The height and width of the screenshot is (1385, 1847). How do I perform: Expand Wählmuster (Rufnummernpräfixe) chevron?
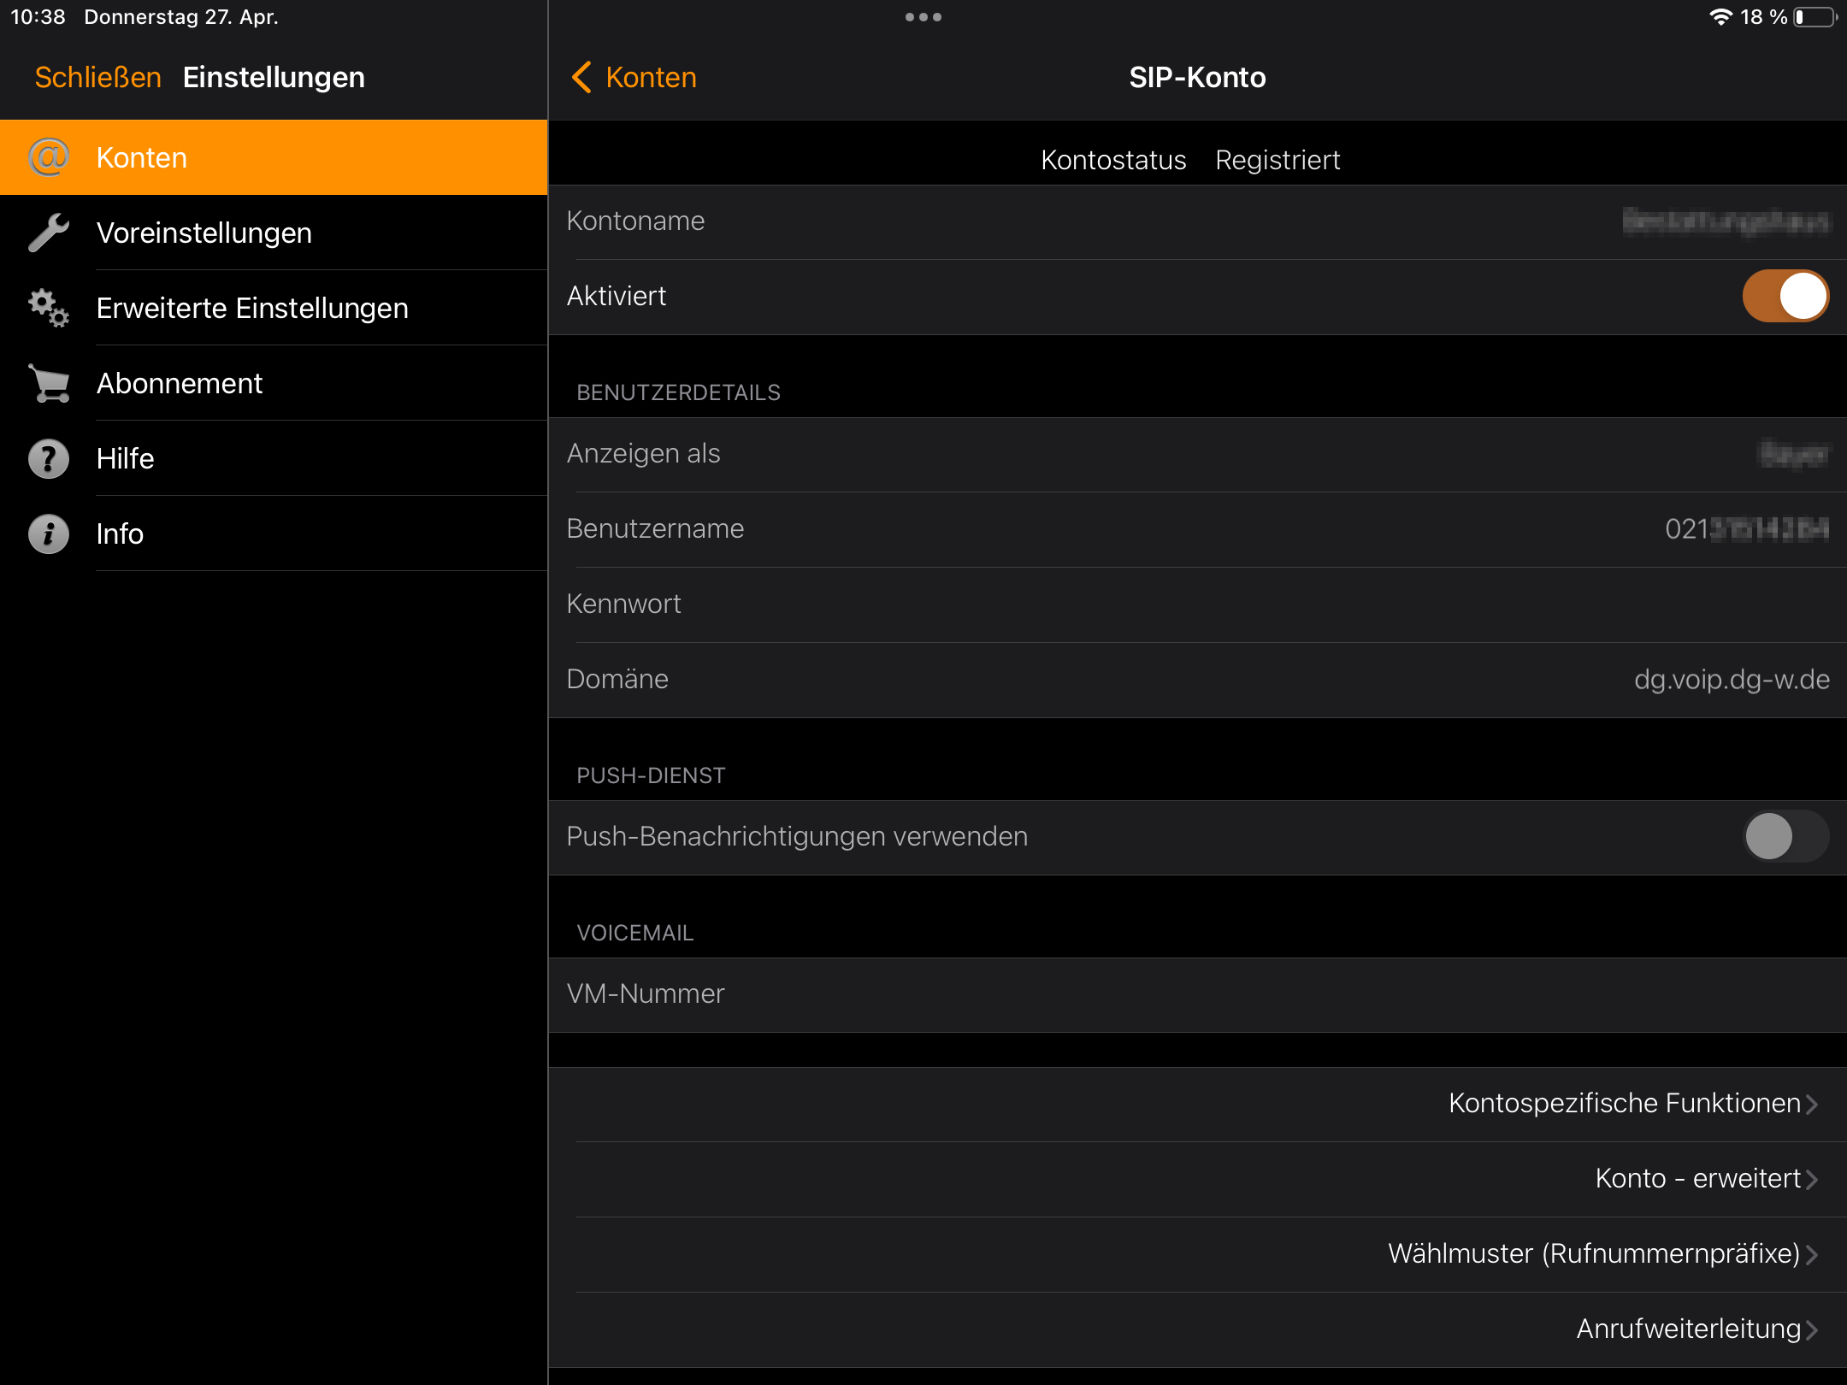(x=1812, y=1254)
